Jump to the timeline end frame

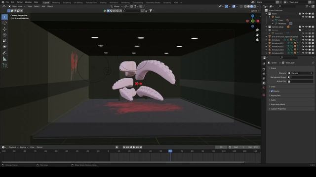pyautogui.click(x=141, y=147)
